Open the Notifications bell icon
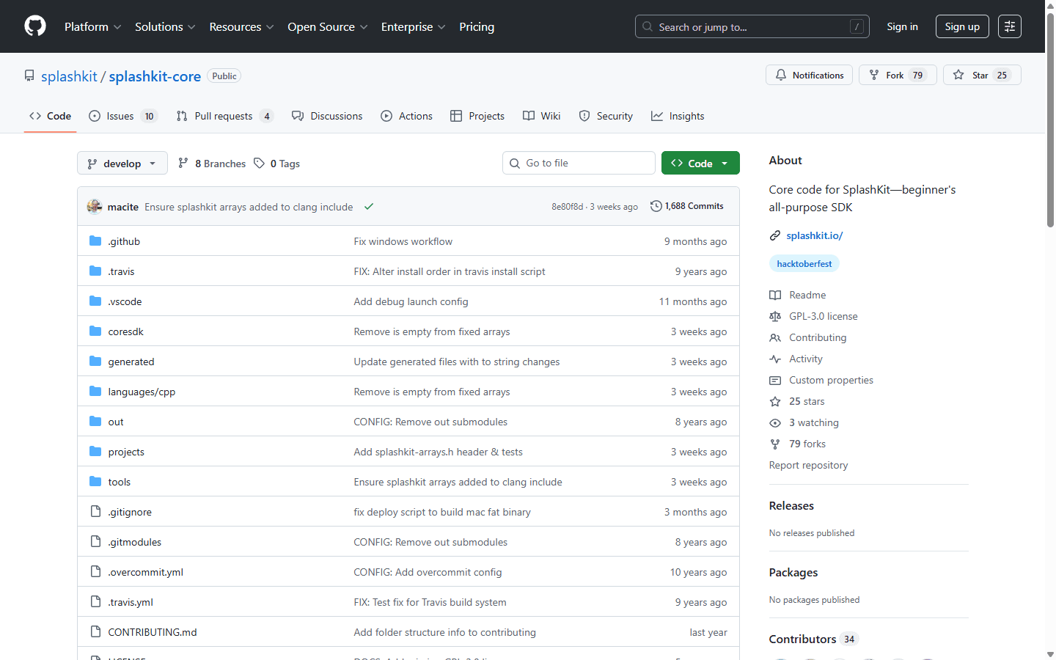The height and width of the screenshot is (660, 1056). (780, 75)
